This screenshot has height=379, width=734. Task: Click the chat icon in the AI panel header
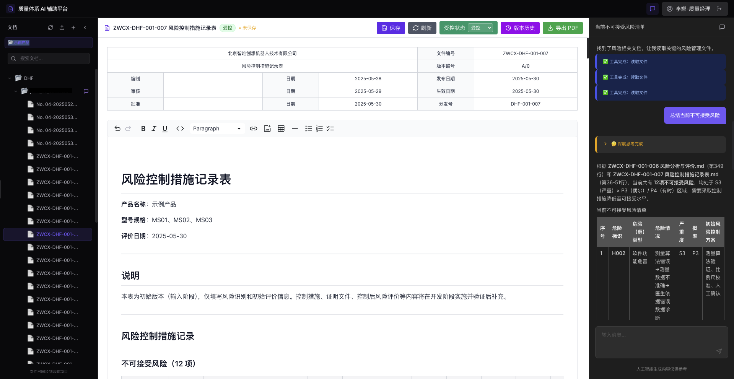(722, 27)
